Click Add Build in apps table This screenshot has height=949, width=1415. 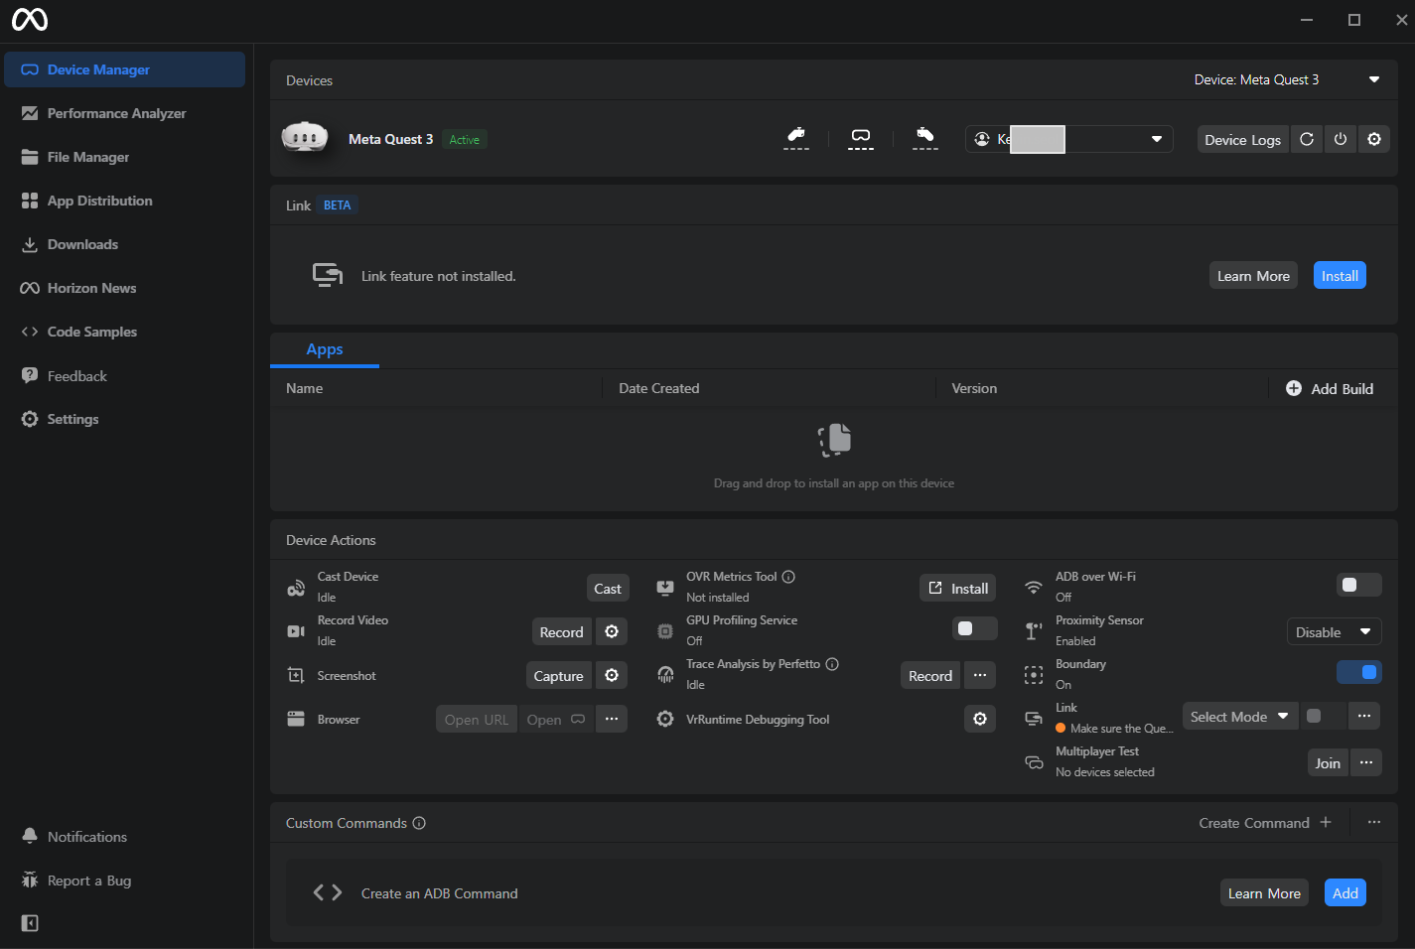point(1330,389)
